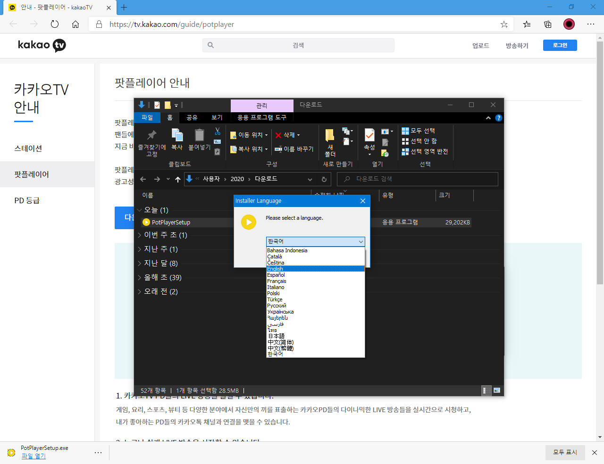Click Explorer help question mark icon
Image resolution: width=604 pixels, height=464 pixels.
tap(499, 118)
